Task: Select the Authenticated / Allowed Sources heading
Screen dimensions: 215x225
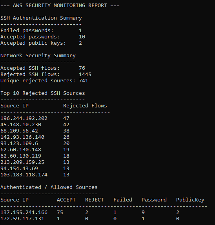Action: 49,187
